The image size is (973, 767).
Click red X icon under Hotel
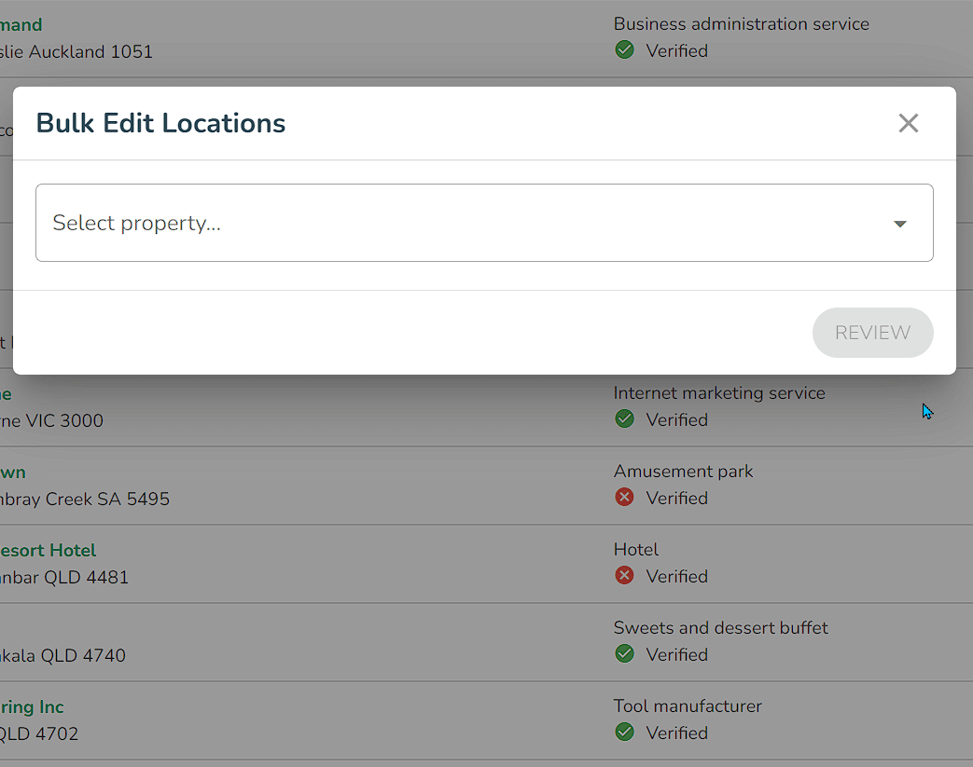[624, 575]
